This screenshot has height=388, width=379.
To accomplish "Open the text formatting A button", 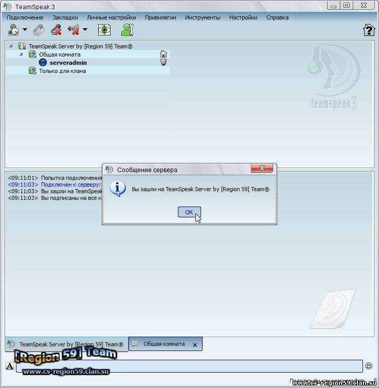I will [10, 366].
